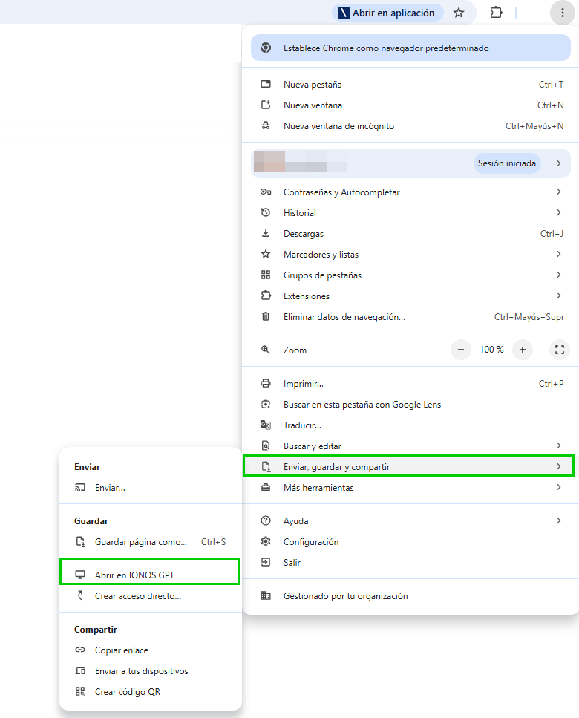Click the grid icon beside Grupos de pestañas

click(x=266, y=275)
